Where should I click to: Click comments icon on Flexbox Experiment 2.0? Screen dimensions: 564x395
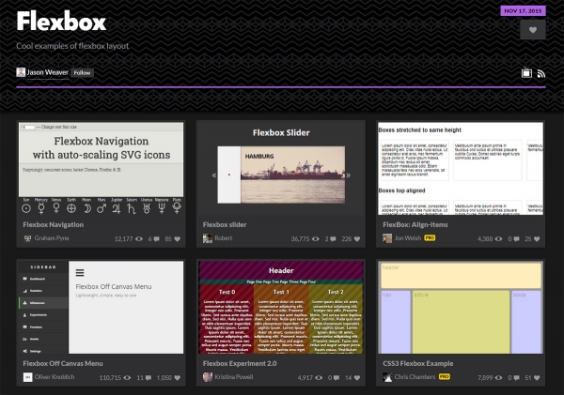pyautogui.click(x=333, y=377)
